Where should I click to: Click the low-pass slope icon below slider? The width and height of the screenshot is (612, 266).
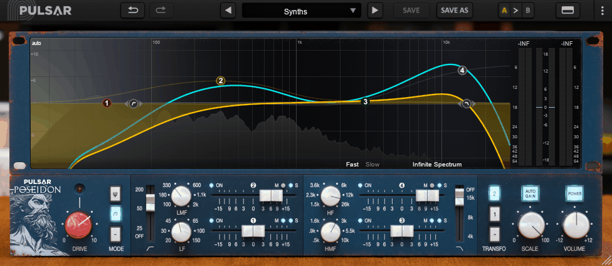[x=460, y=249]
